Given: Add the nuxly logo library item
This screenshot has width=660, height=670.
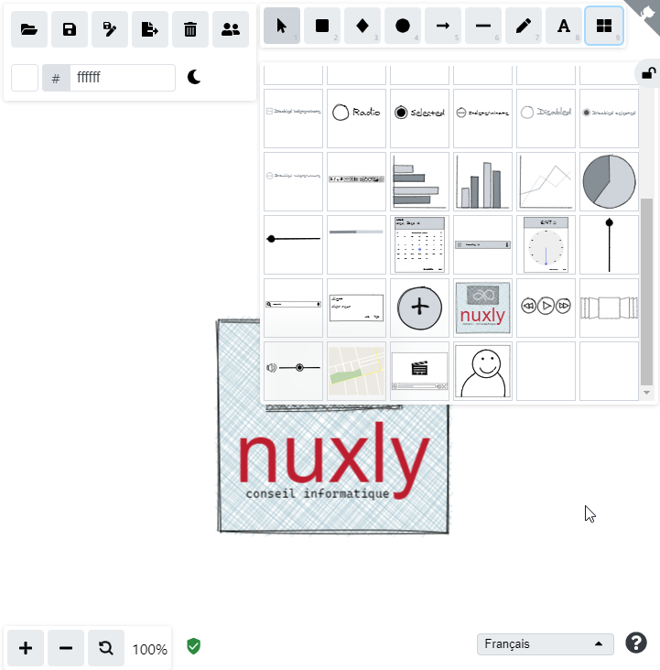Looking at the screenshot, I should [482, 308].
